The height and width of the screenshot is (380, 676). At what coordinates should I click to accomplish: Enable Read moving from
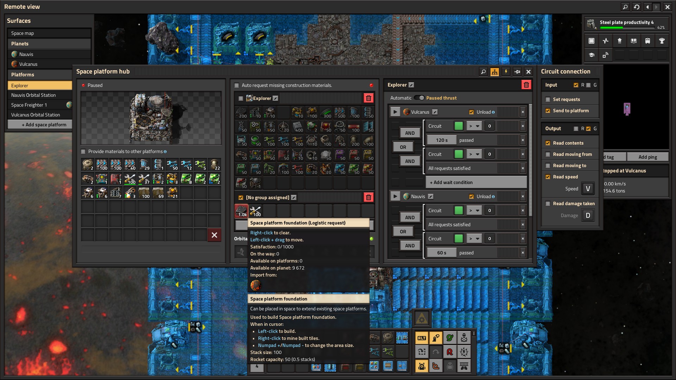coord(548,154)
